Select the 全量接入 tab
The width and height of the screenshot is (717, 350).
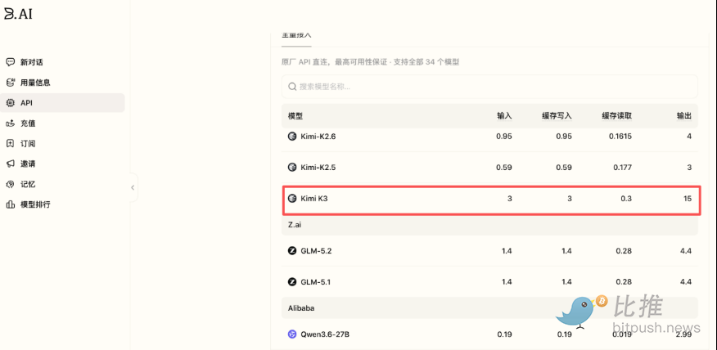[x=296, y=35]
